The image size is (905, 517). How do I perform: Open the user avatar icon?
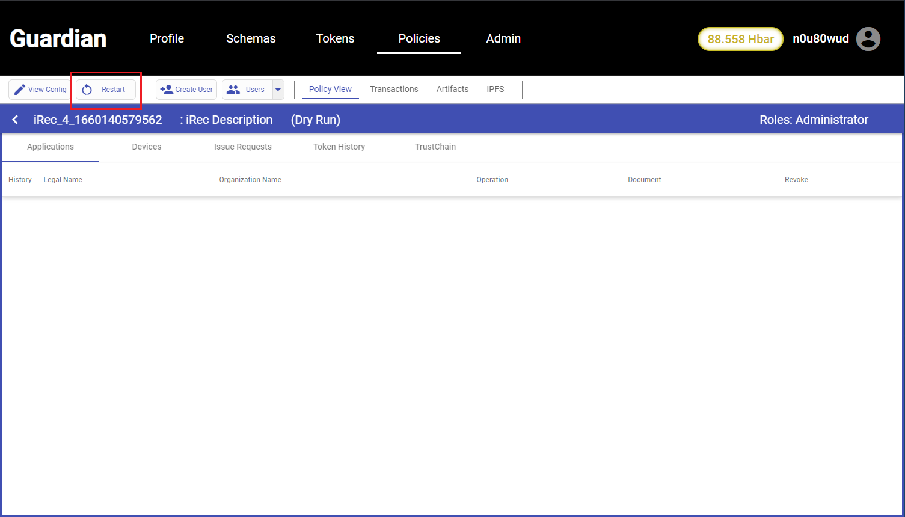tap(868, 39)
